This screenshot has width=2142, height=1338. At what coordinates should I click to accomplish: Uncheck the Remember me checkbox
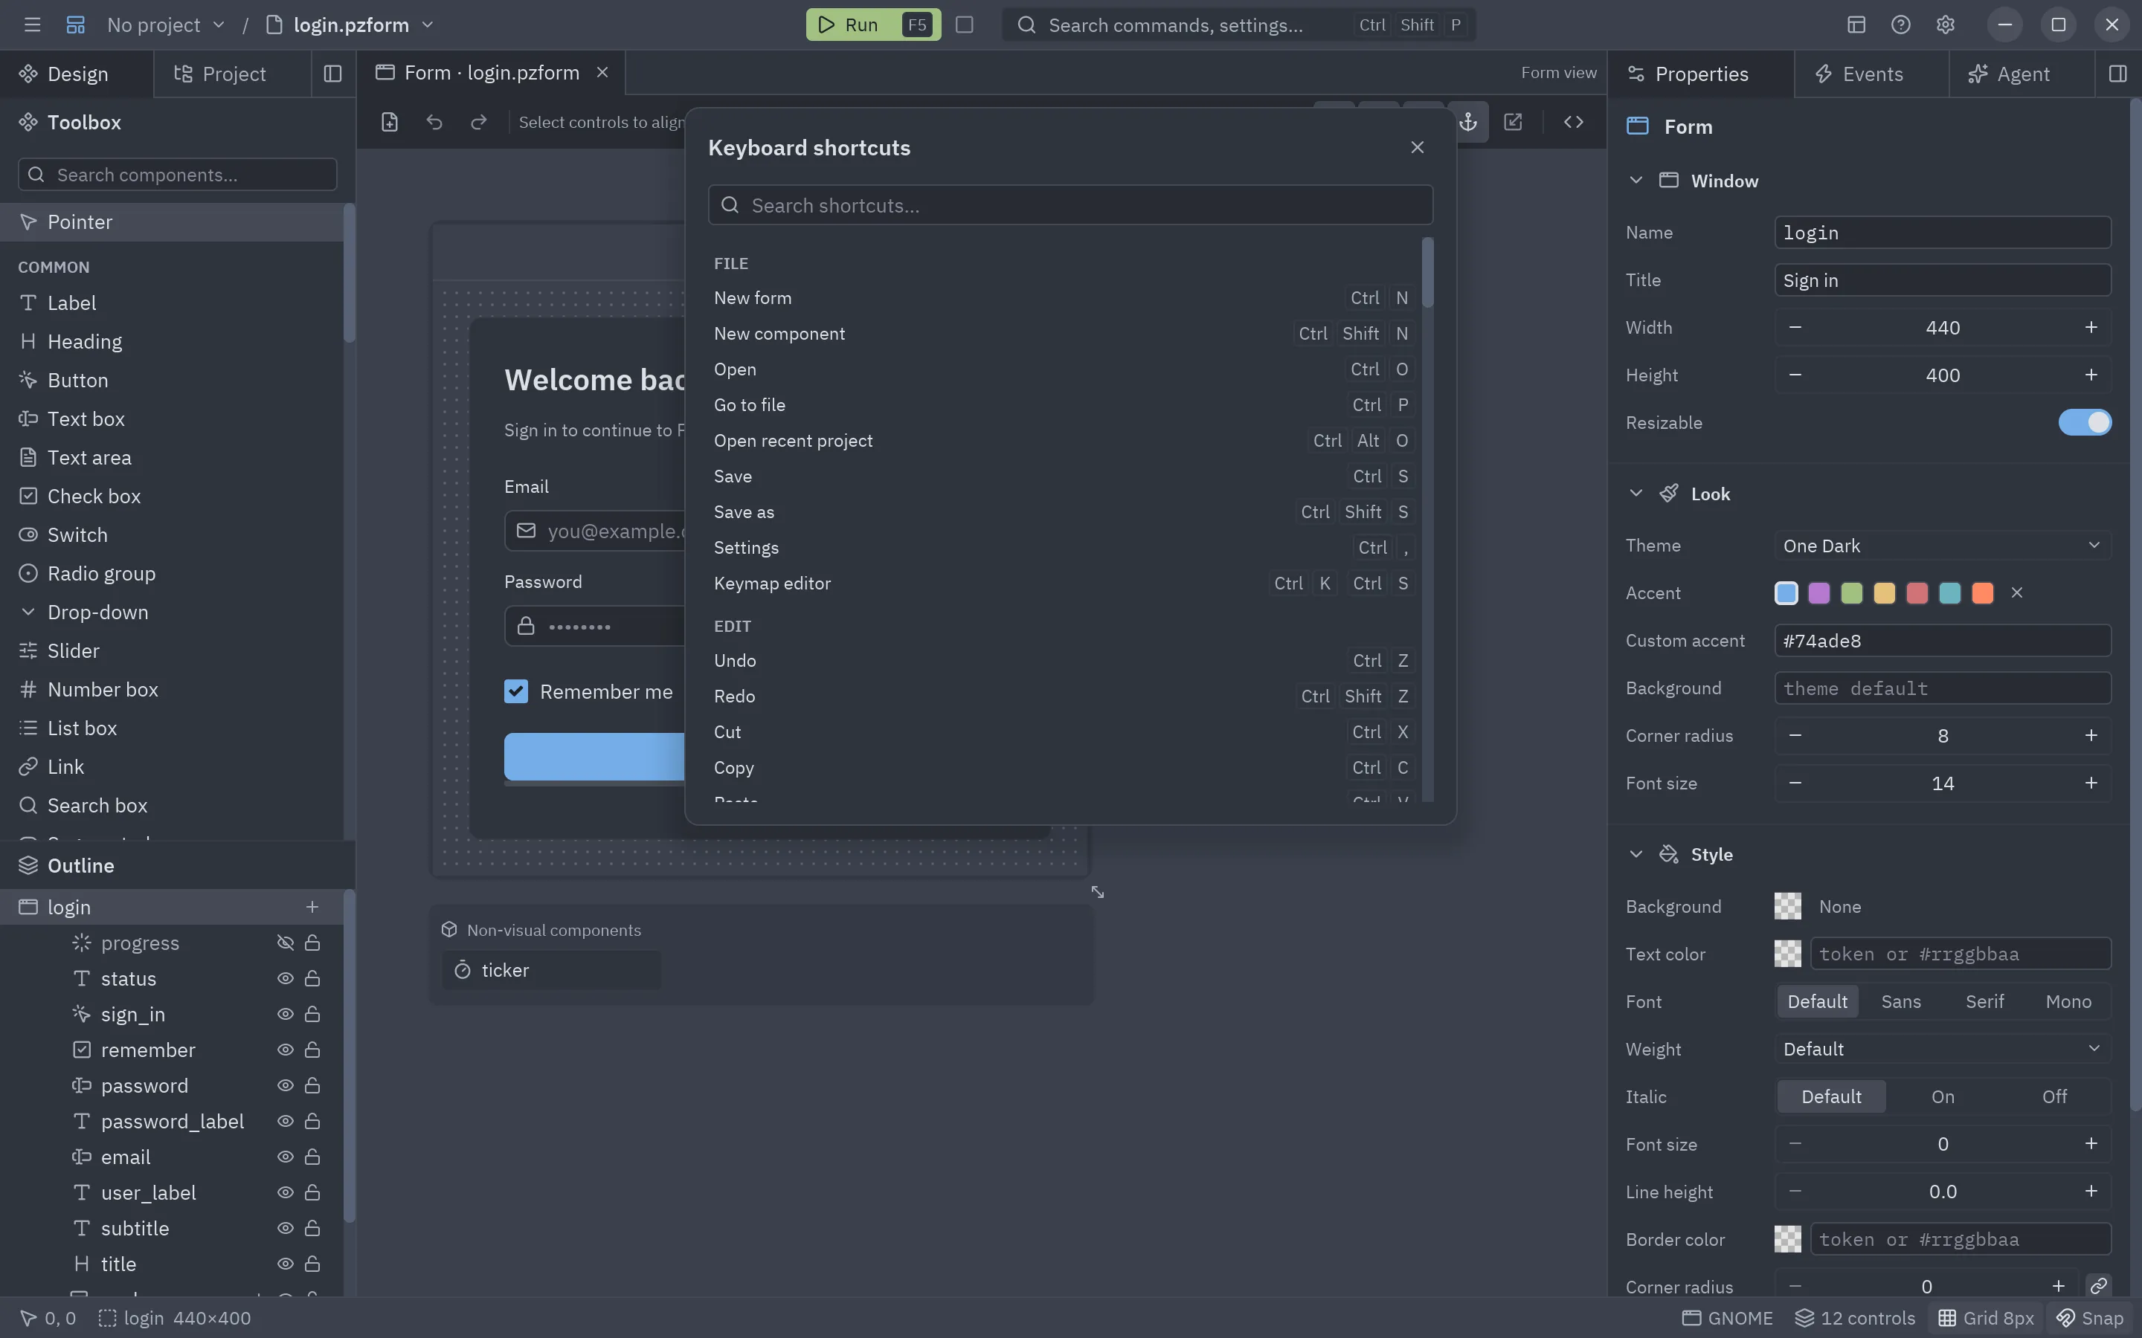pos(516,692)
